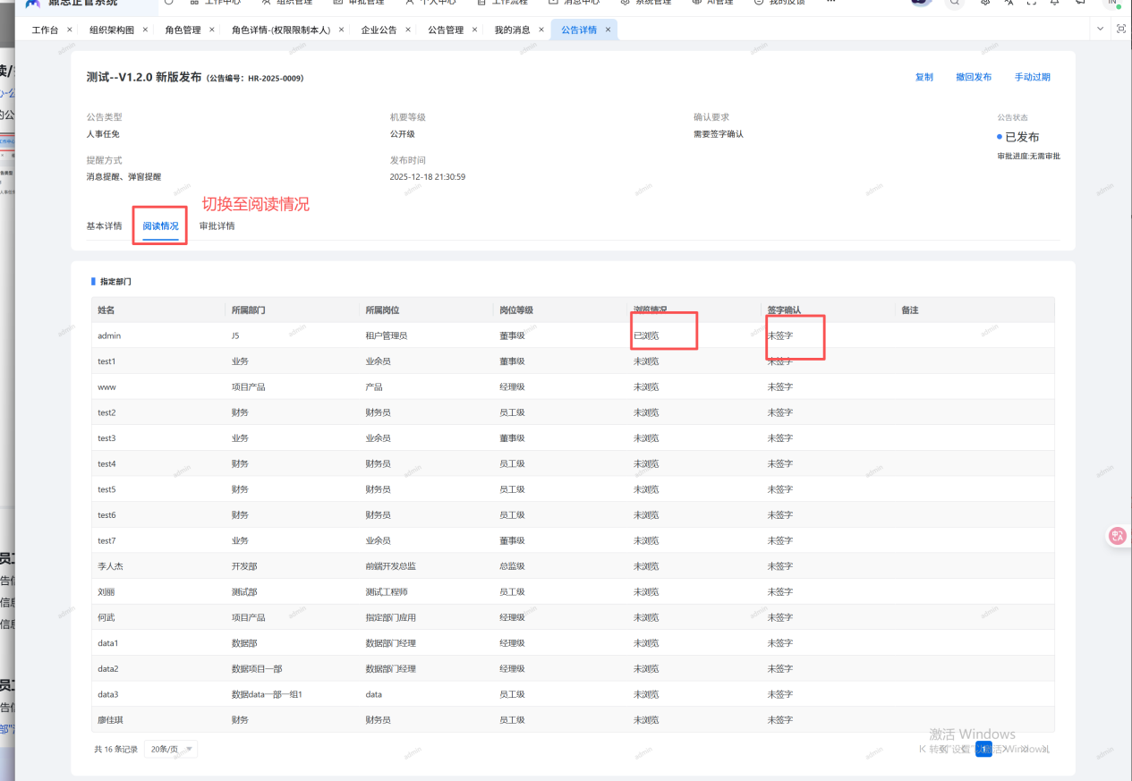The height and width of the screenshot is (781, 1132).
Task: Open the 20条/页 page size dropdown
Action: (174, 749)
